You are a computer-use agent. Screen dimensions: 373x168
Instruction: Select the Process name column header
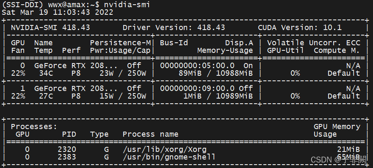pyautogui.click(x=151, y=134)
